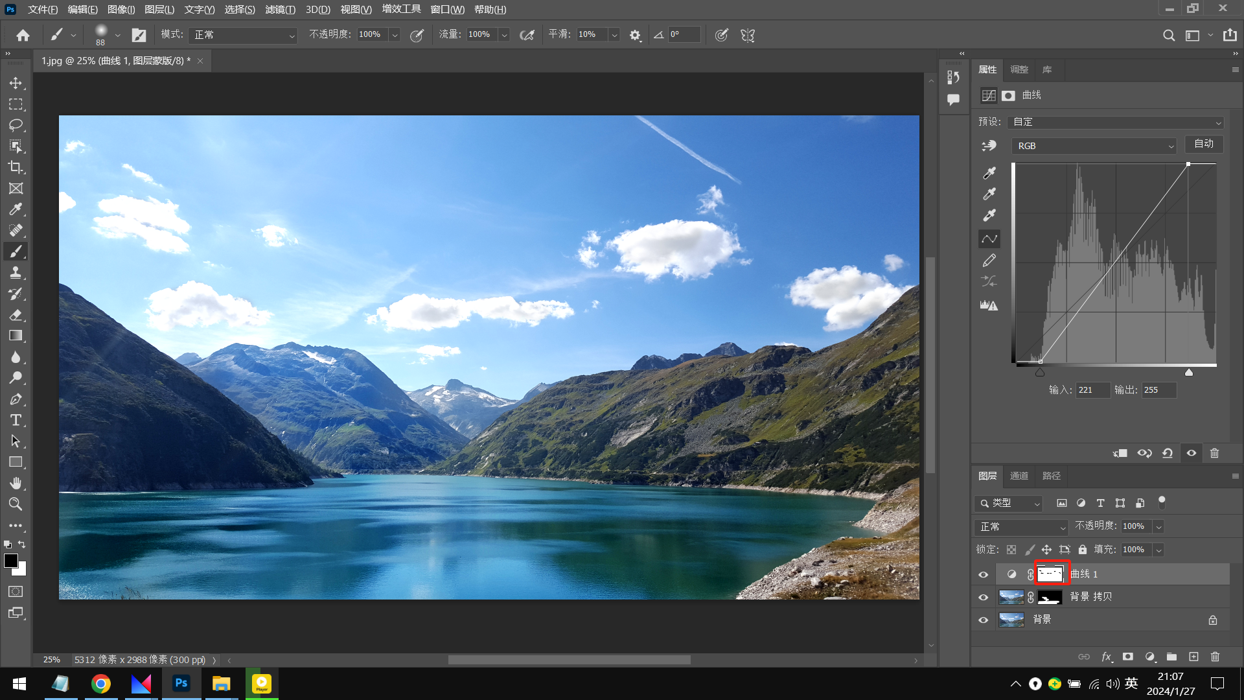Hide the 背景 layer
The width and height of the screenshot is (1244, 700).
983,620
